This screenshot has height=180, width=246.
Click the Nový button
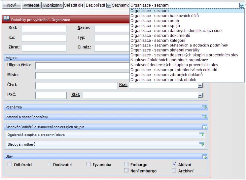[x=12, y=5]
